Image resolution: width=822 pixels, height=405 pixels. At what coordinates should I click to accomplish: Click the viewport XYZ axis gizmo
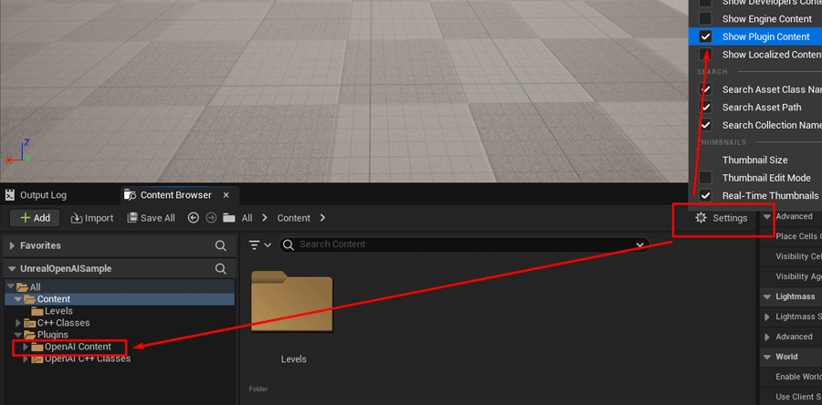coord(18,152)
